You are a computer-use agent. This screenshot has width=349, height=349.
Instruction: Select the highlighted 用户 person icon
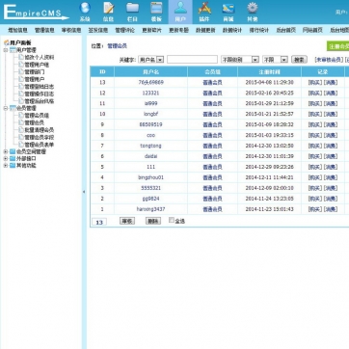(x=180, y=8)
